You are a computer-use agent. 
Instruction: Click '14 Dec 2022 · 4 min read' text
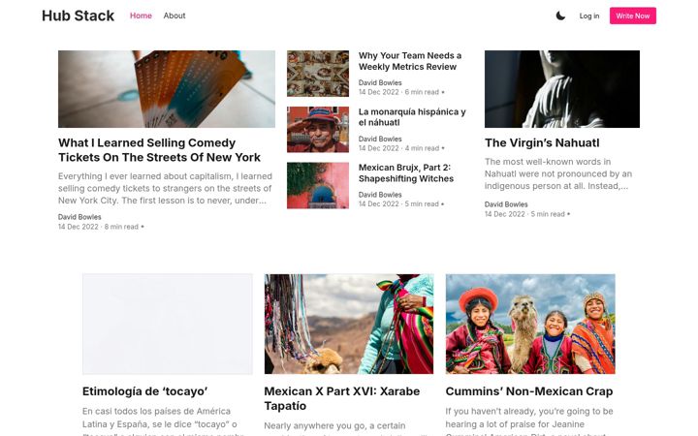pyautogui.click(x=398, y=148)
